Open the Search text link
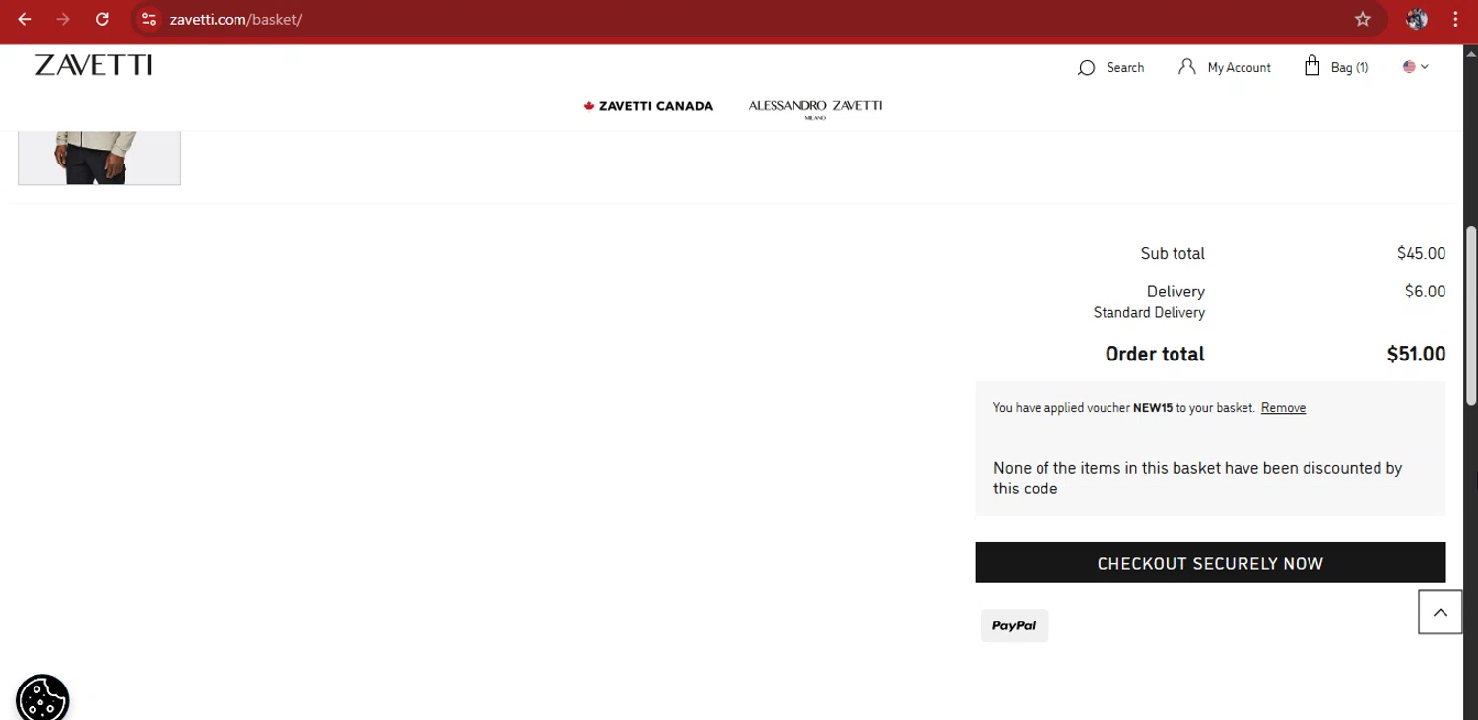1478x720 pixels. (x=1125, y=68)
